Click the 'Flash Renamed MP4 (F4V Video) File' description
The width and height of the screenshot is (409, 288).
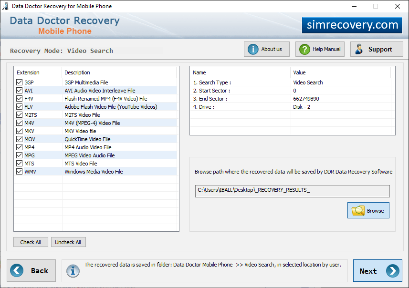[105, 99]
